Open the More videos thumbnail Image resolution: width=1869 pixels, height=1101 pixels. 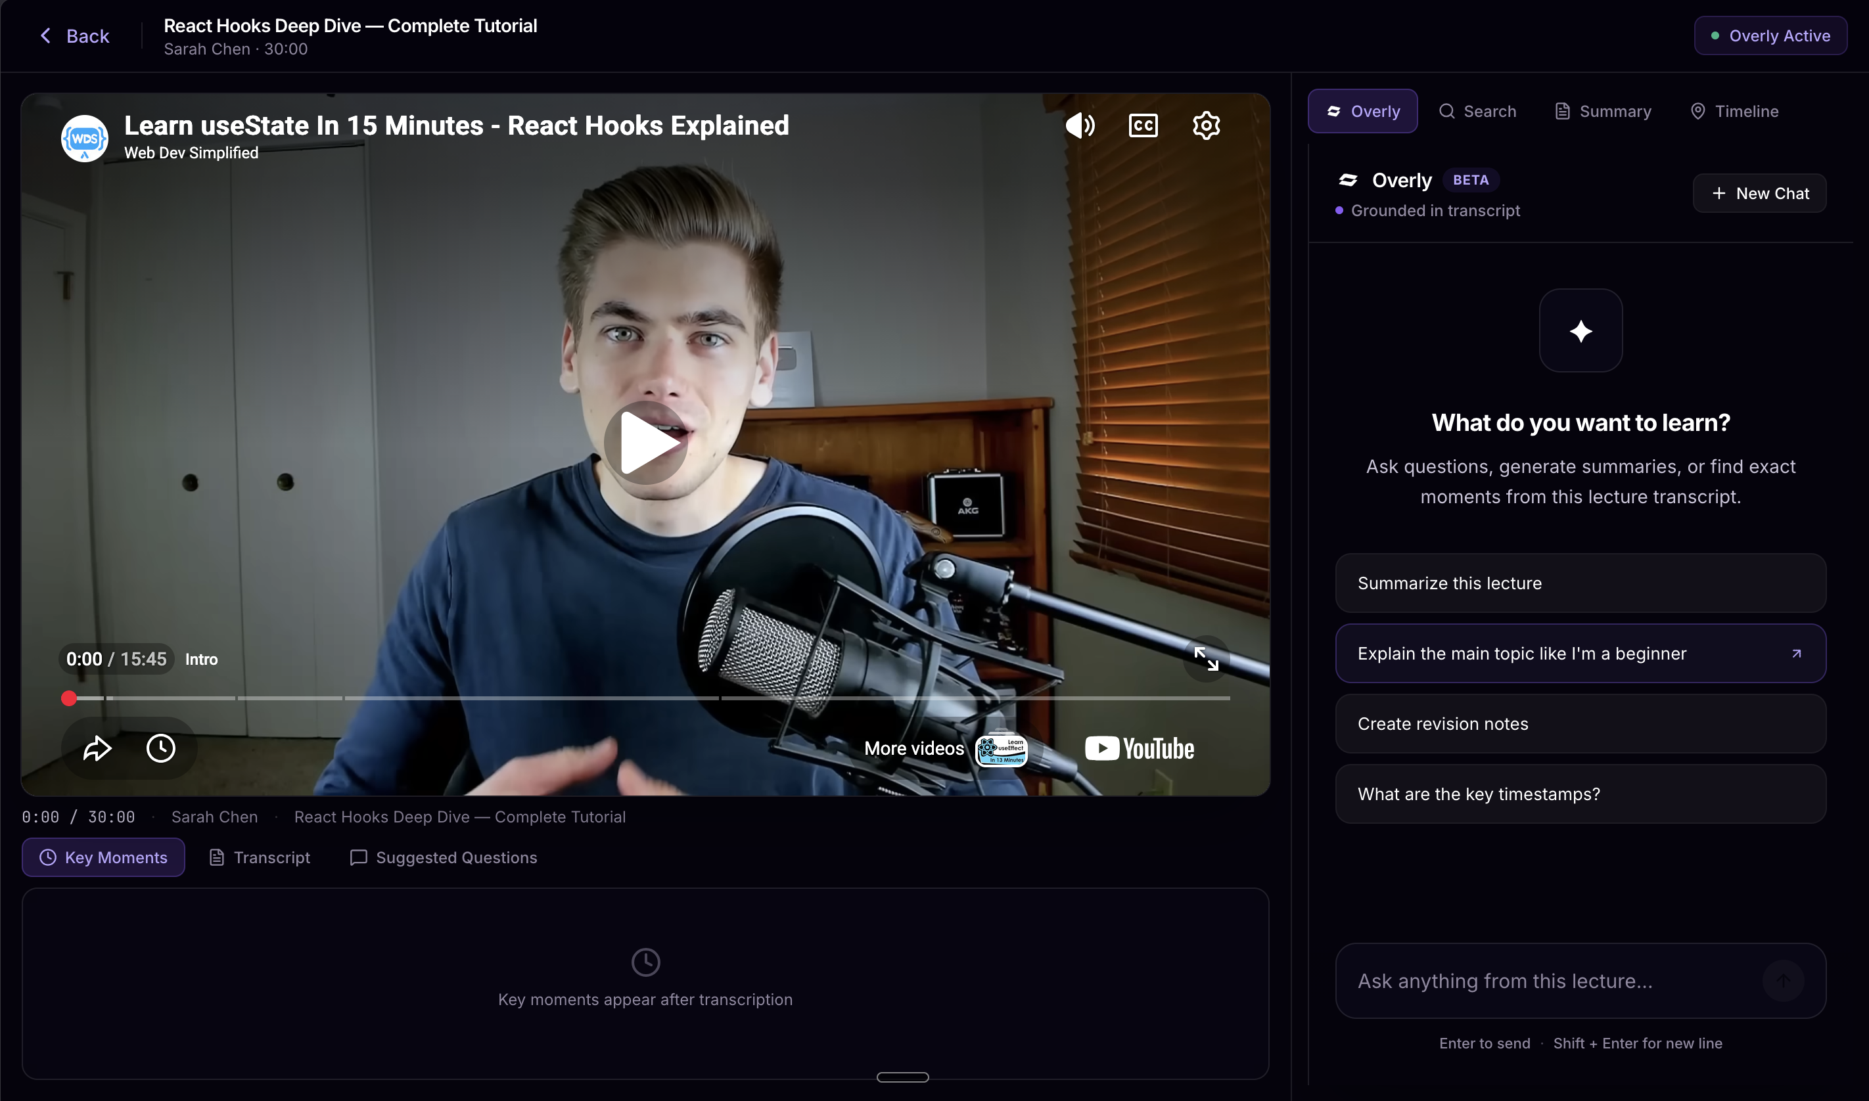[x=1000, y=750]
